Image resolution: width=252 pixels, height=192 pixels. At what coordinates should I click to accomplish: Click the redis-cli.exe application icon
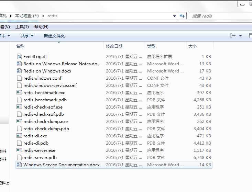[x=19, y=136]
